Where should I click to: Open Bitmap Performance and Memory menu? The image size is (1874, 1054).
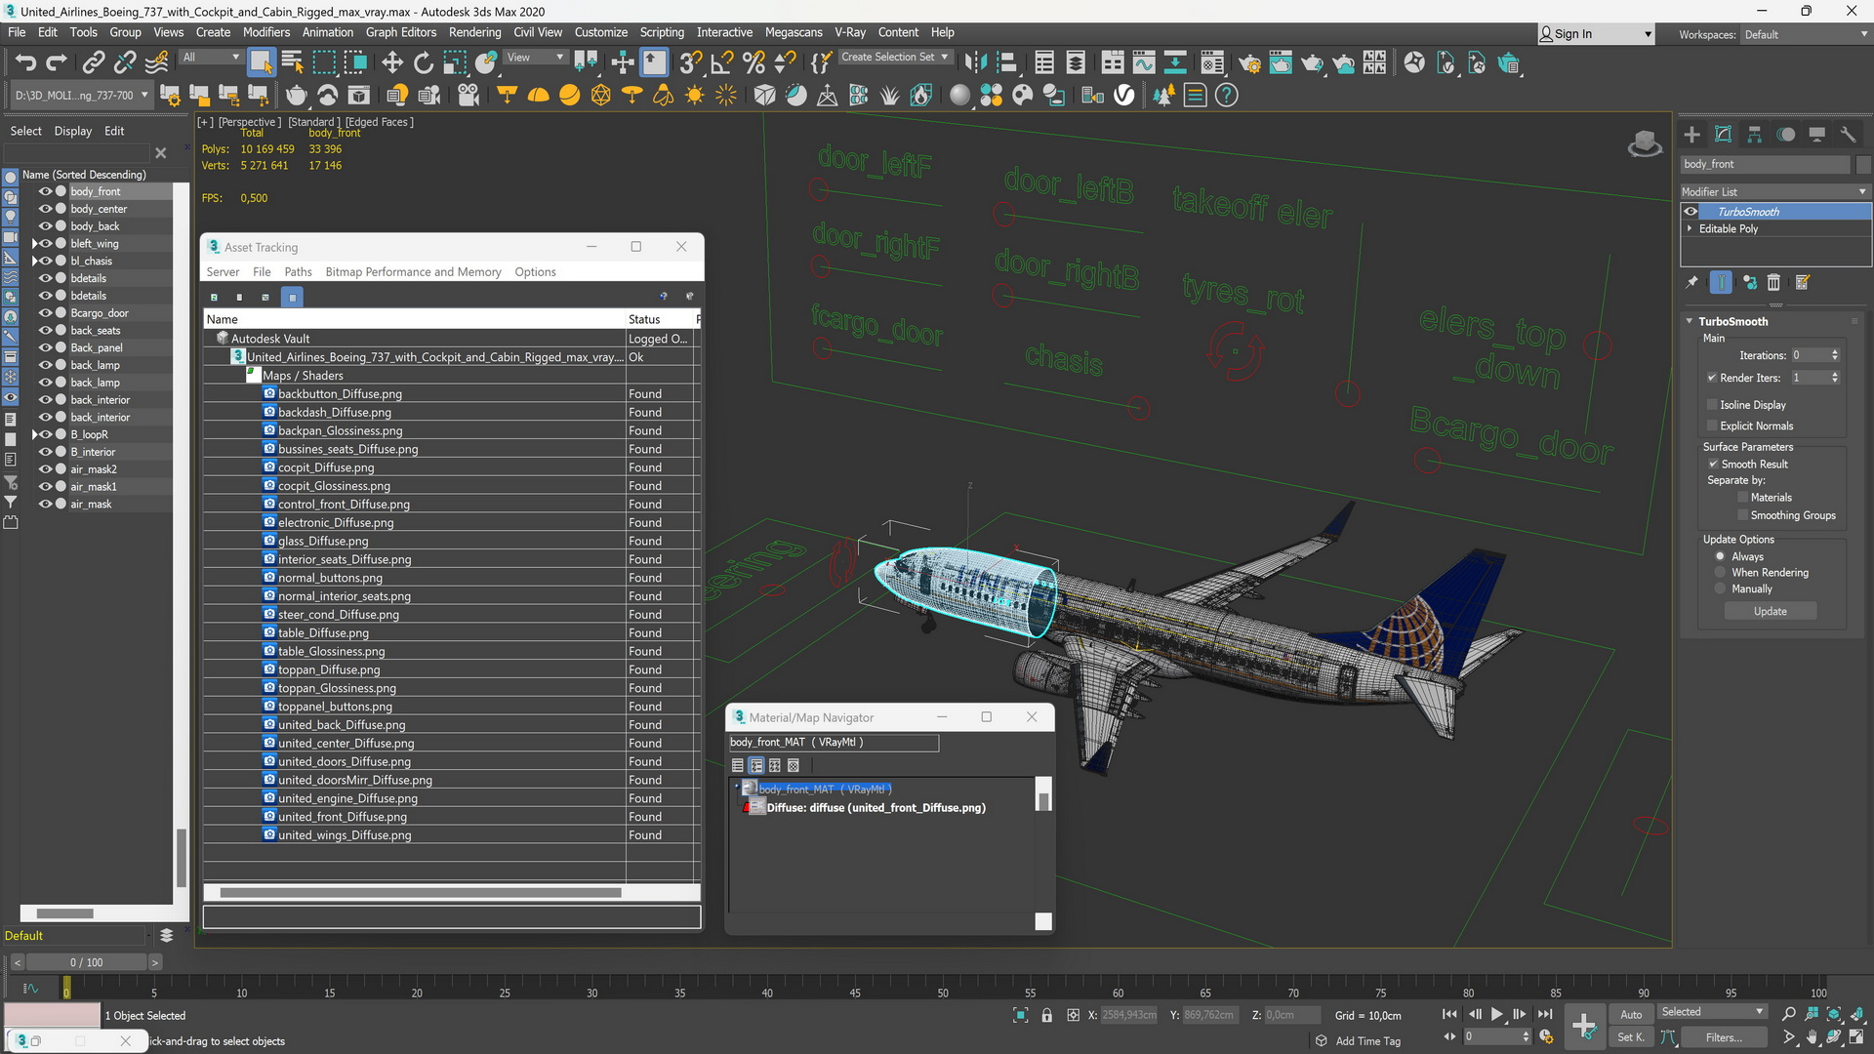(x=413, y=272)
